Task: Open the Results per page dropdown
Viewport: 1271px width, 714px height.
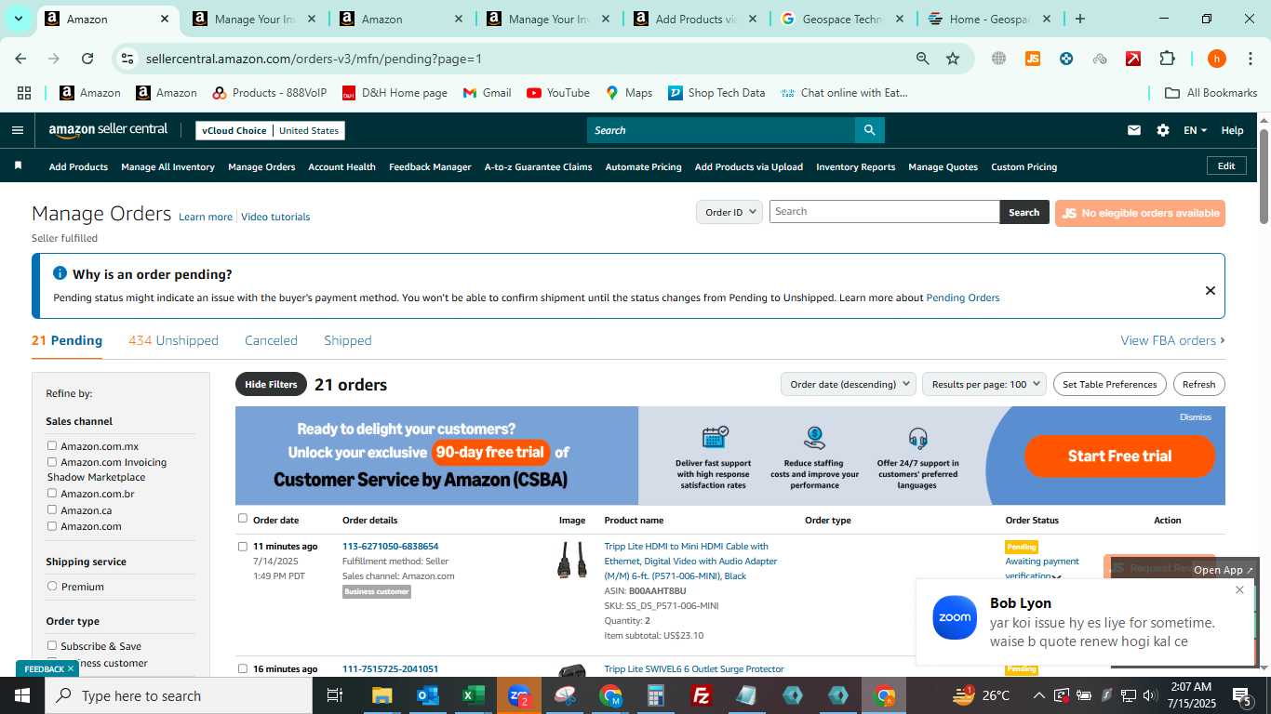Action: click(984, 384)
